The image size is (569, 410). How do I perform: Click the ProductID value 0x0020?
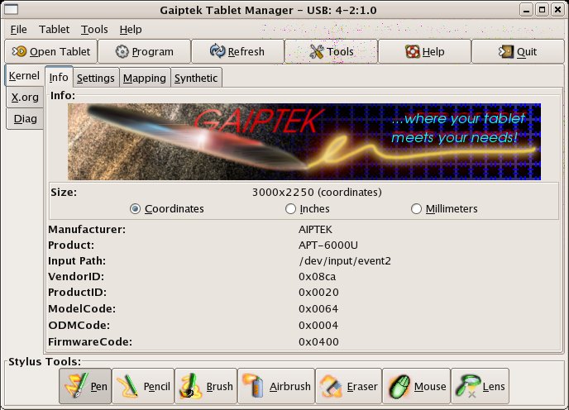(x=318, y=293)
